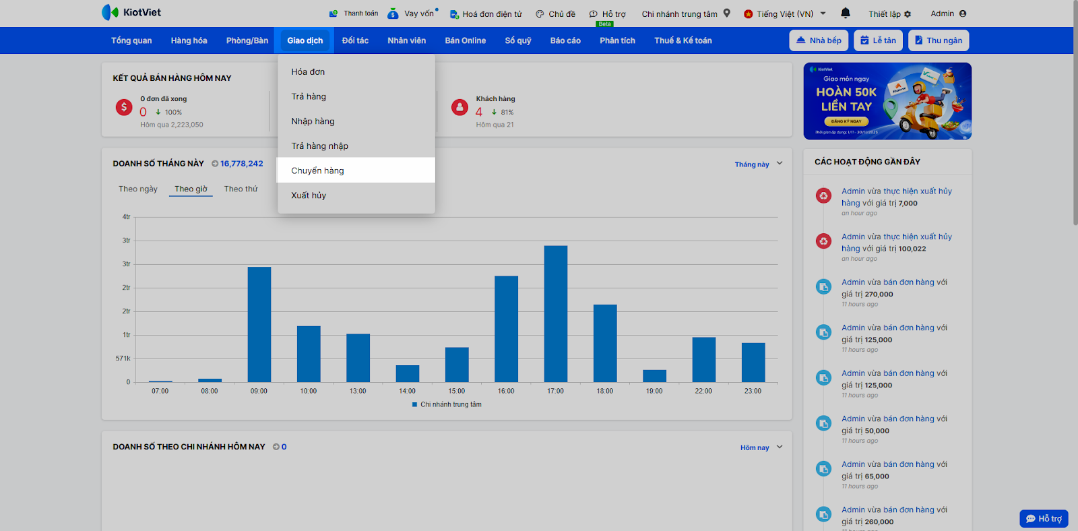Open Hỗ trợ in the top header bar
This screenshot has width=1078, height=531.
607,13
